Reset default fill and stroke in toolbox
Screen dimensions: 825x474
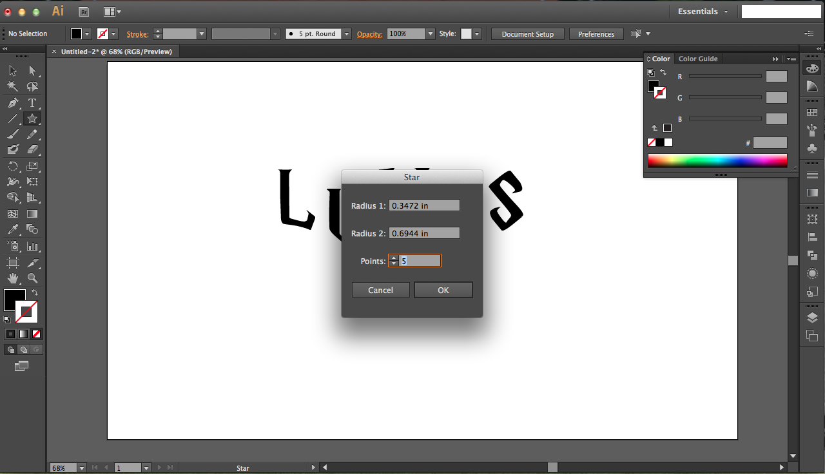pyautogui.click(x=7, y=319)
